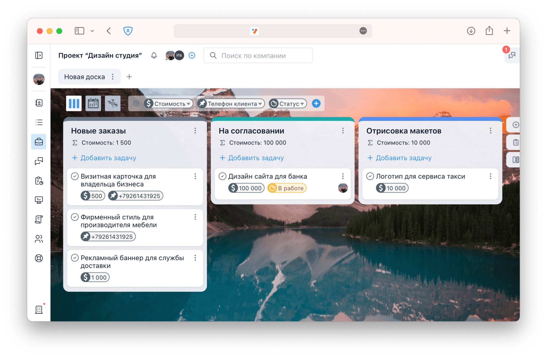The width and height of the screenshot is (547, 357).
Task: Click the "В работе" orange status tag
Action: coord(287,188)
